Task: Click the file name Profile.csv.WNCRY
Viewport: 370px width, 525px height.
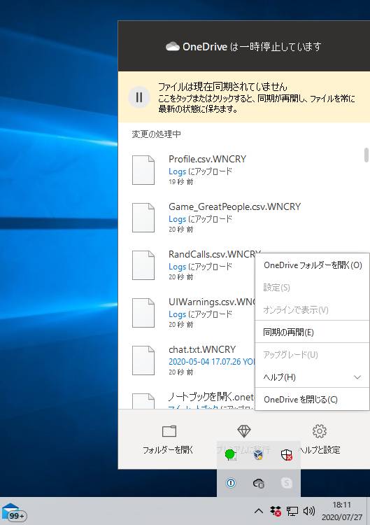Action: 208,159
